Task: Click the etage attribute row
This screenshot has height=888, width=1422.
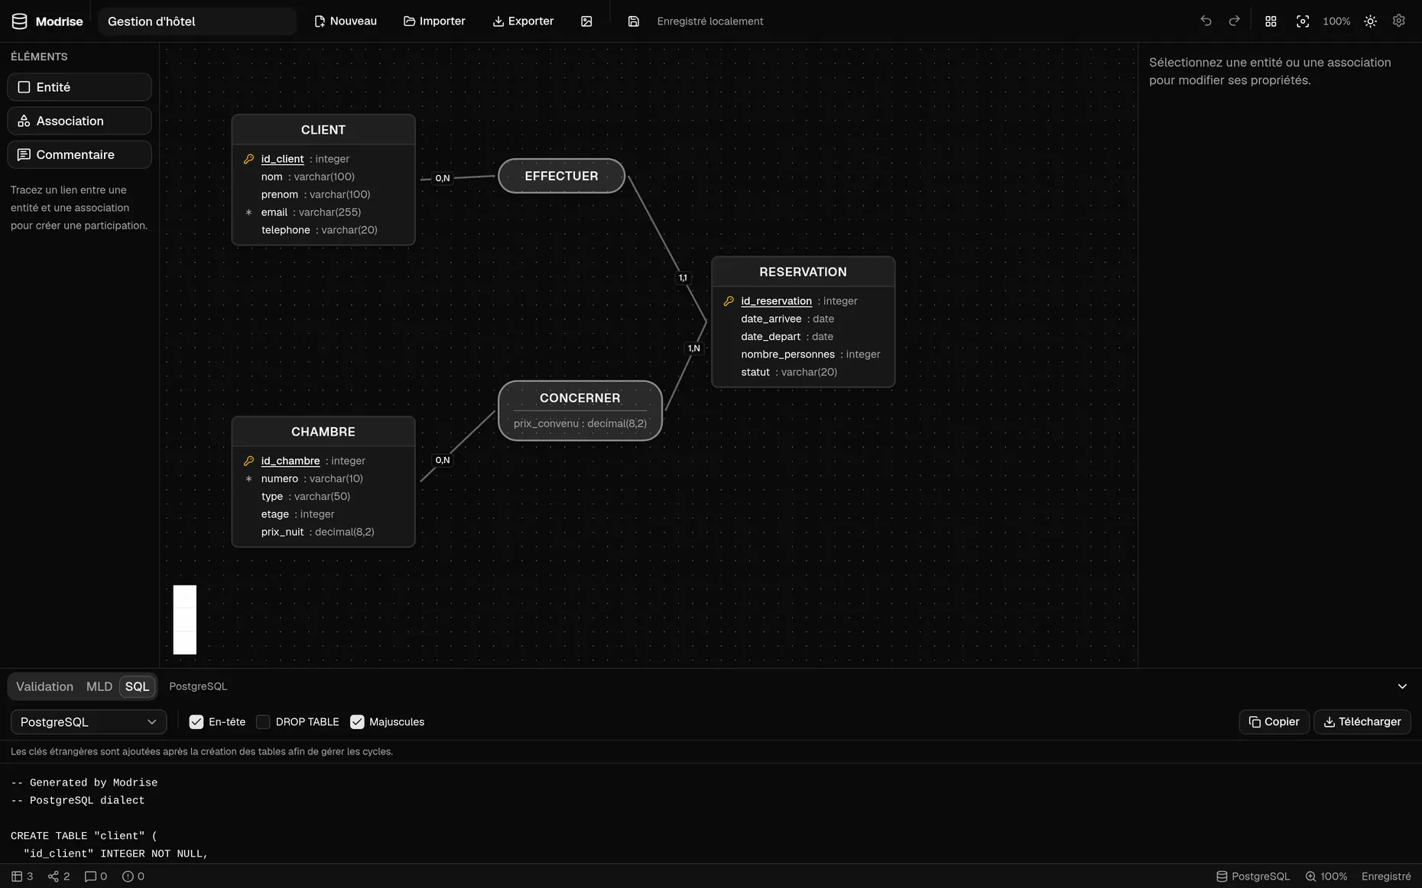Action: click(x=323, y=514)
